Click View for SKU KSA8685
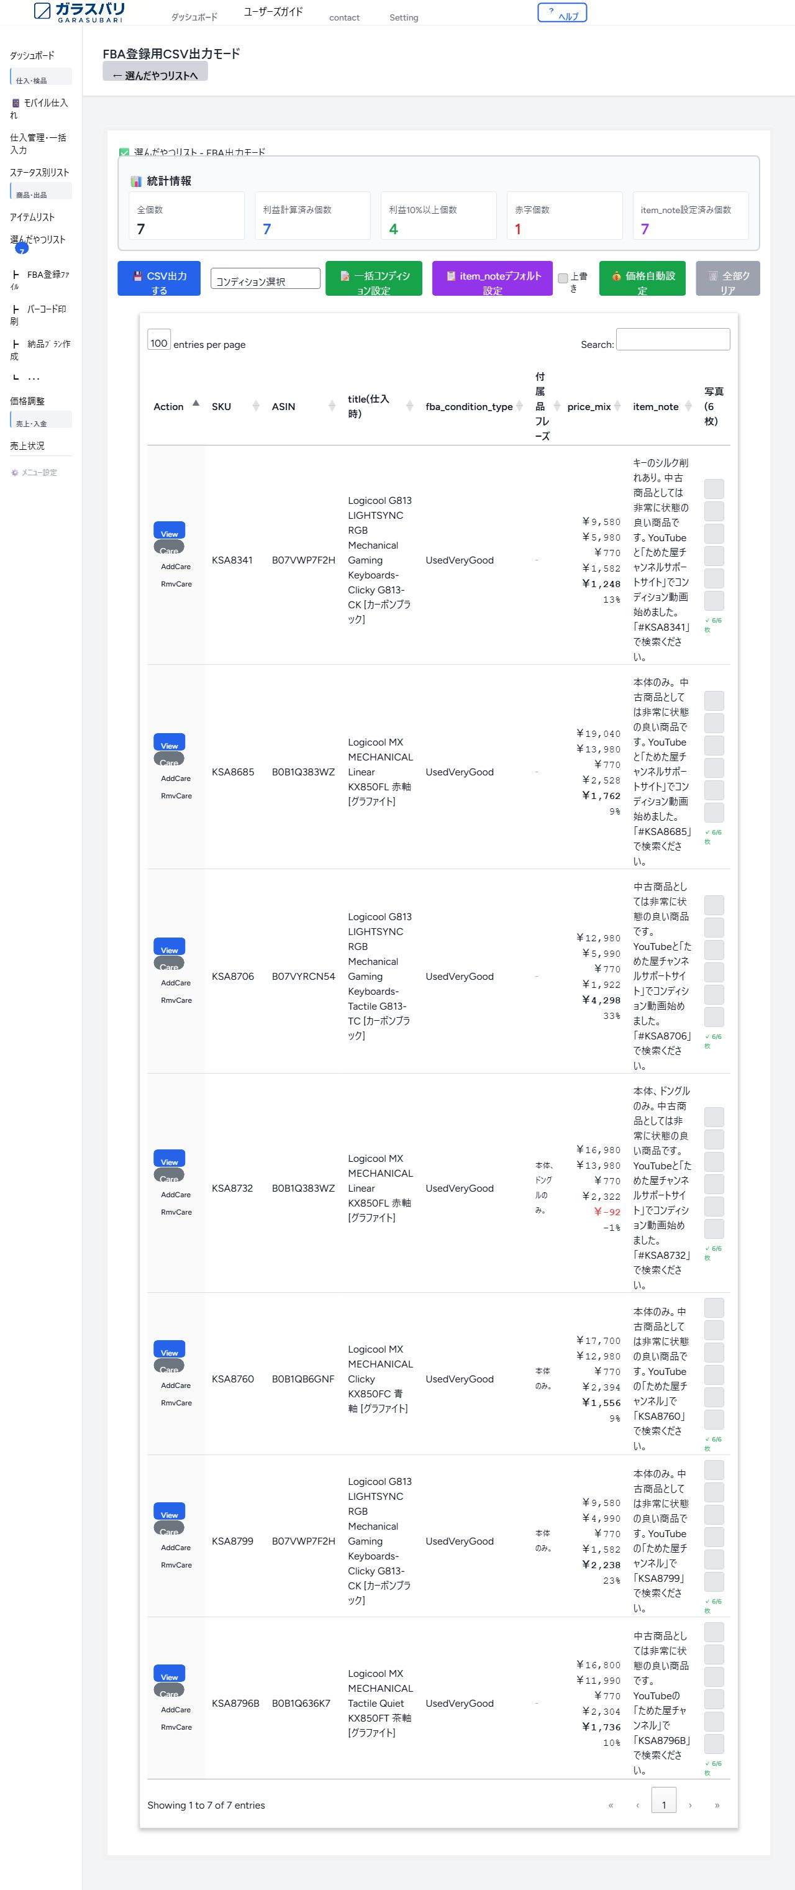 pyautogui.click(x=170, y=742)
